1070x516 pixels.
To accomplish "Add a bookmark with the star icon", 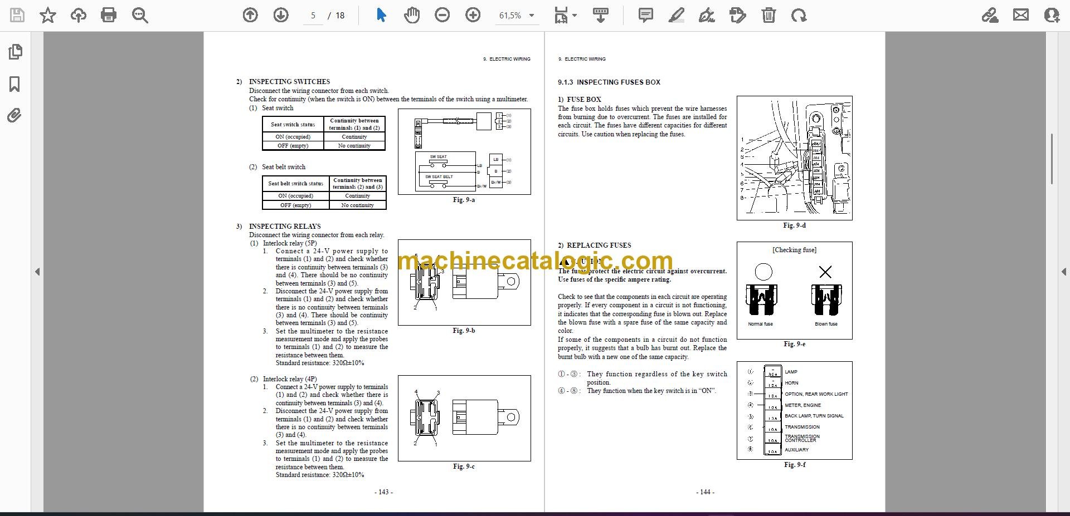I will [x=48, y=15].
